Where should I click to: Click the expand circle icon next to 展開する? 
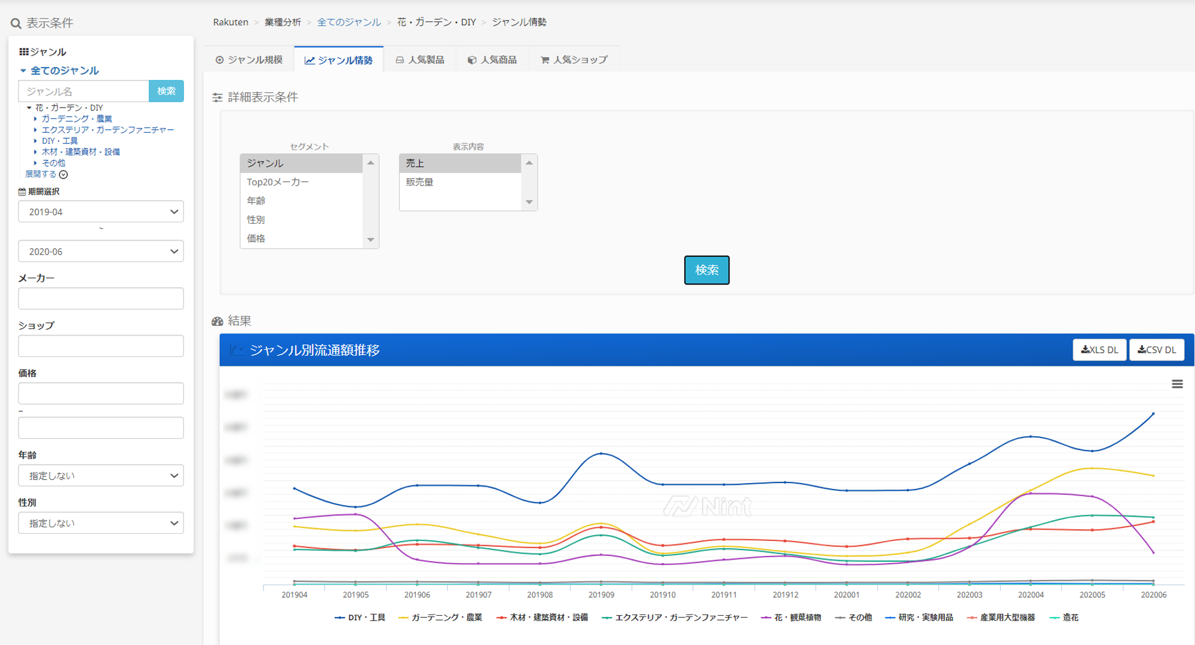pyautogui.click(x=63, y=175)
